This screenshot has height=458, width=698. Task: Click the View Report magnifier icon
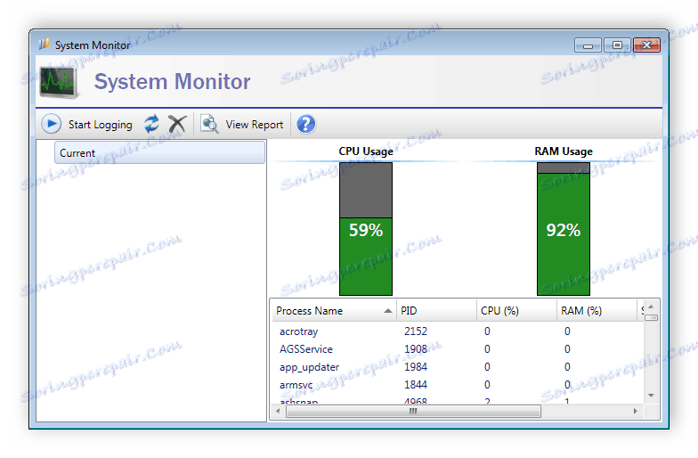tap(209, 125)
